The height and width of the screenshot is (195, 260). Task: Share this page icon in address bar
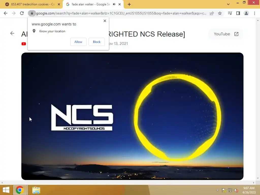pos(212,13)
